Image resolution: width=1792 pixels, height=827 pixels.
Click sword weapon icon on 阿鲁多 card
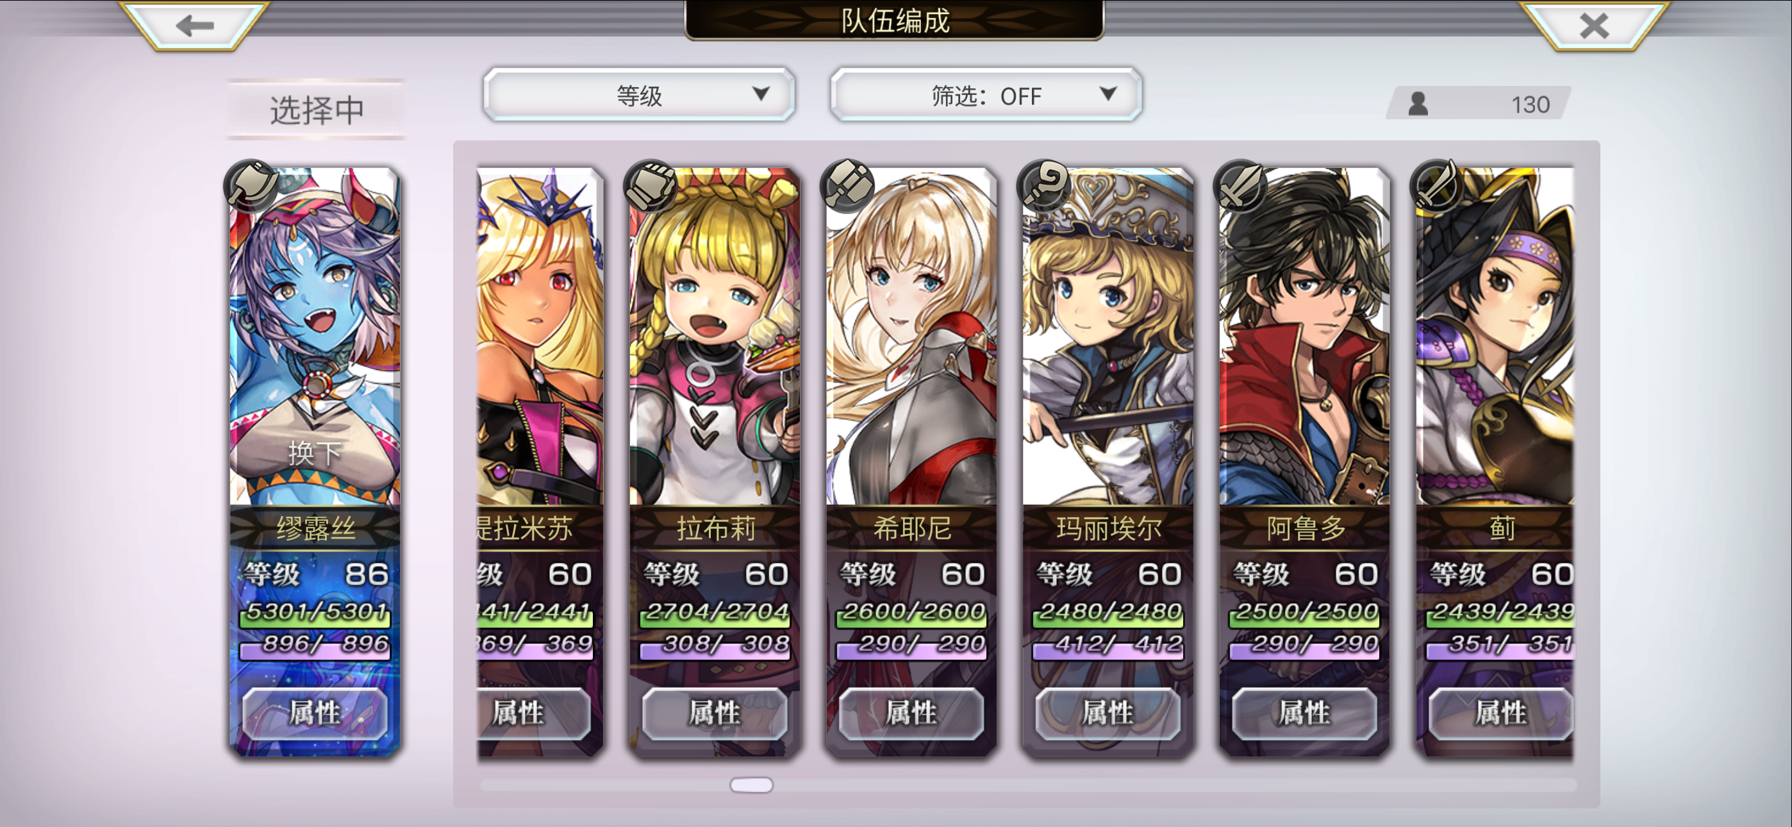[1240, 186]
